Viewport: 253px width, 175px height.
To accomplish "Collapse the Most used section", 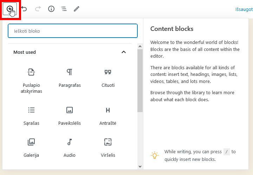I will pyautogui.click(x=124, y=52).
